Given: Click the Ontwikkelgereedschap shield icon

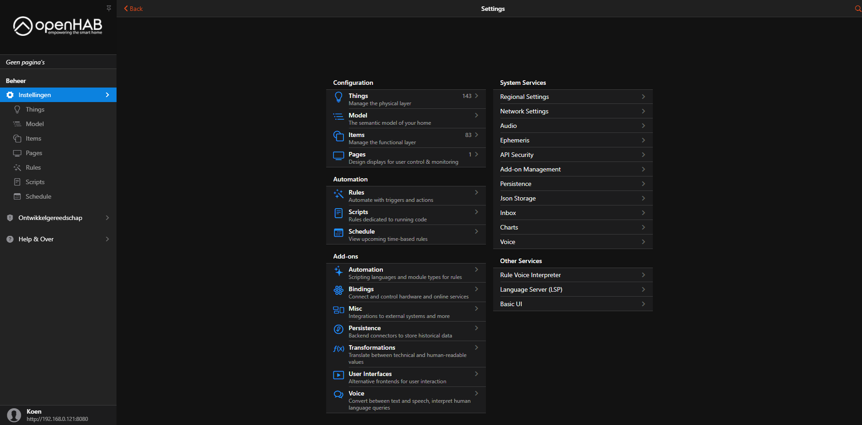Looking at the screenshot, I should pos(10,218).
